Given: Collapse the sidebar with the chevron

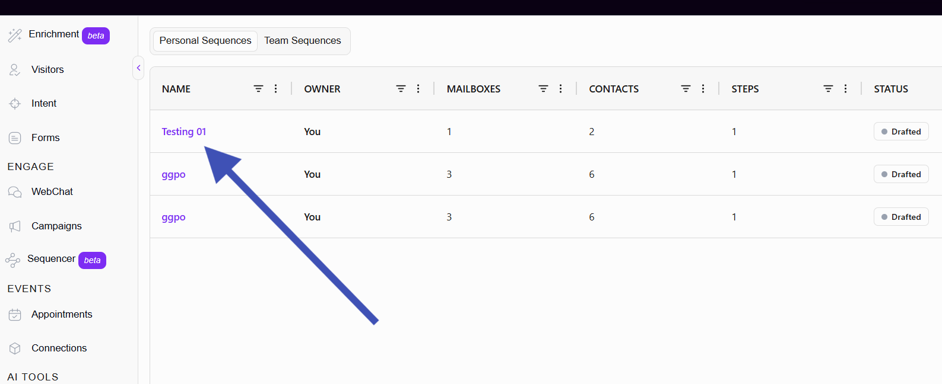Looking at the screenshot, I should (138, 68).
